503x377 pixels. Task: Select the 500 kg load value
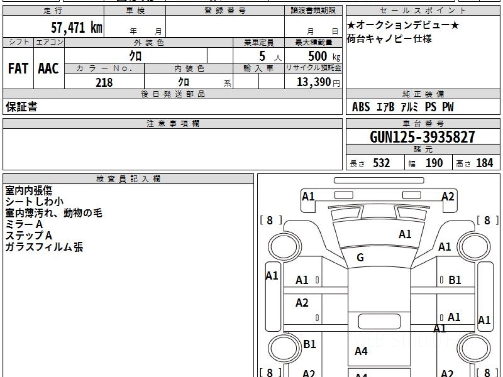point(324,56)
